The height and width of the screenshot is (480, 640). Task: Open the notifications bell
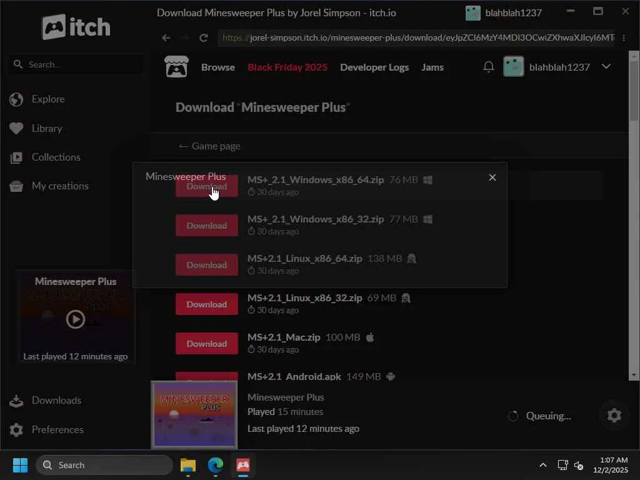(489, 66)
